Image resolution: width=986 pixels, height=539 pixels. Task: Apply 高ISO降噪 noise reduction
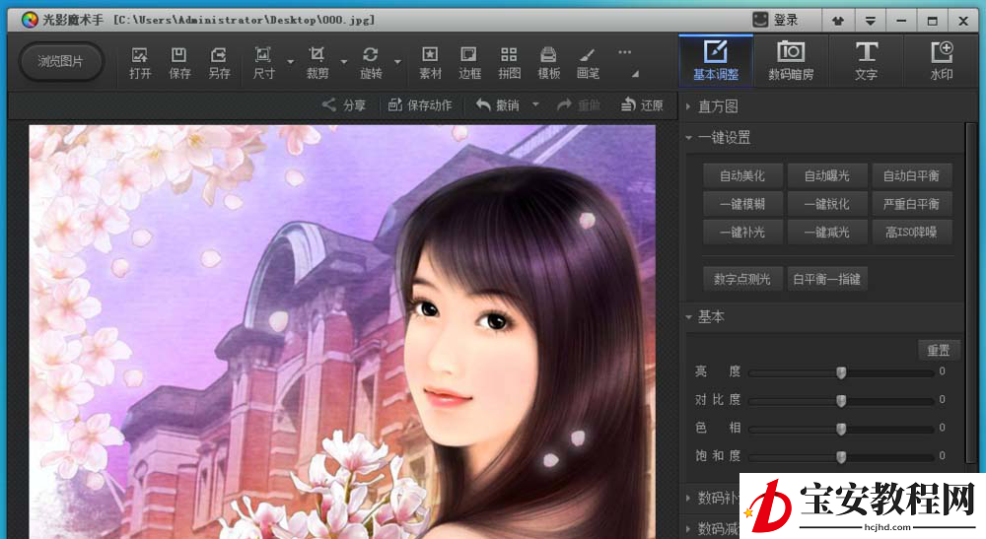click(x=911, y=233)
